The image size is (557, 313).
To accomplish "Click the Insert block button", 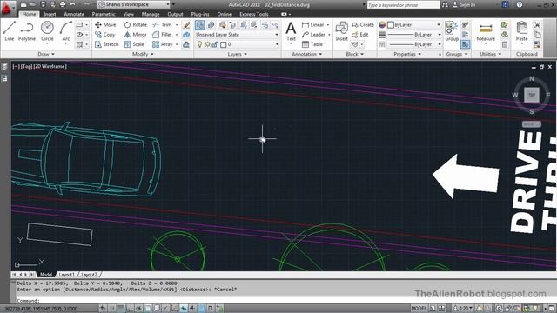I will pyautogui.click(x=341, y=31).
